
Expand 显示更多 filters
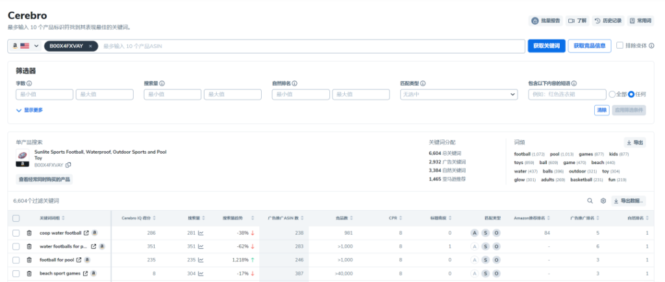[29, 110]
